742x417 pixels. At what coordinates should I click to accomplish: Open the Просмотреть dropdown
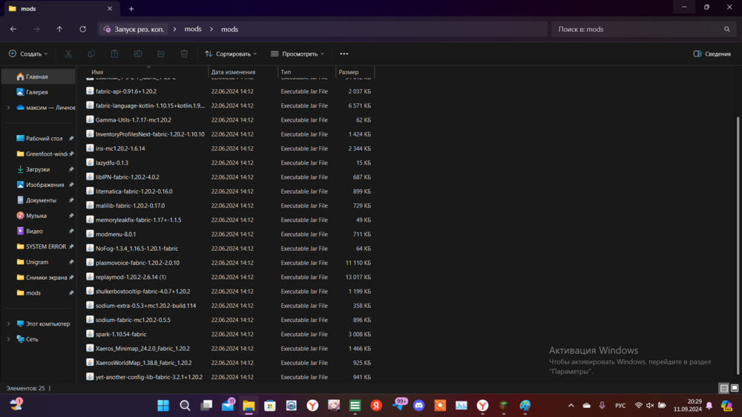(298, 54)
